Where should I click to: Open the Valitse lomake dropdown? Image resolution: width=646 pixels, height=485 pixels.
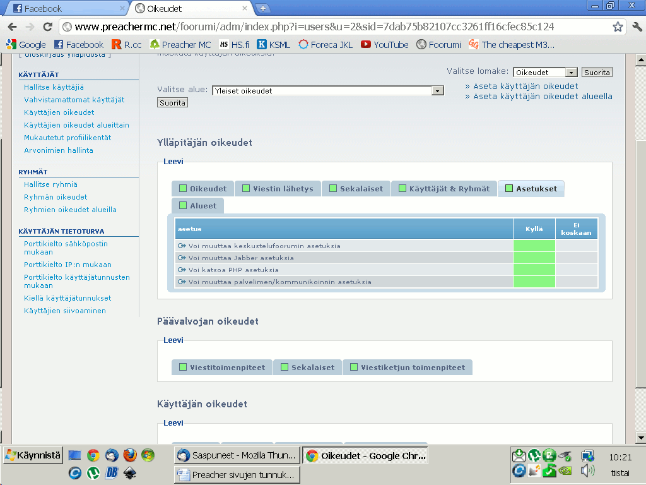click(545, 73)
